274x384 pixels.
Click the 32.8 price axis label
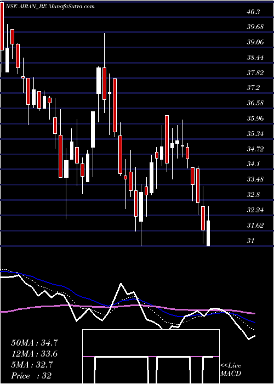pos(253,195)
